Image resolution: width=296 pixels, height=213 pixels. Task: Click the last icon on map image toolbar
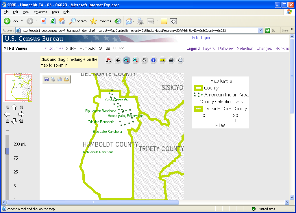pos(66,79)
